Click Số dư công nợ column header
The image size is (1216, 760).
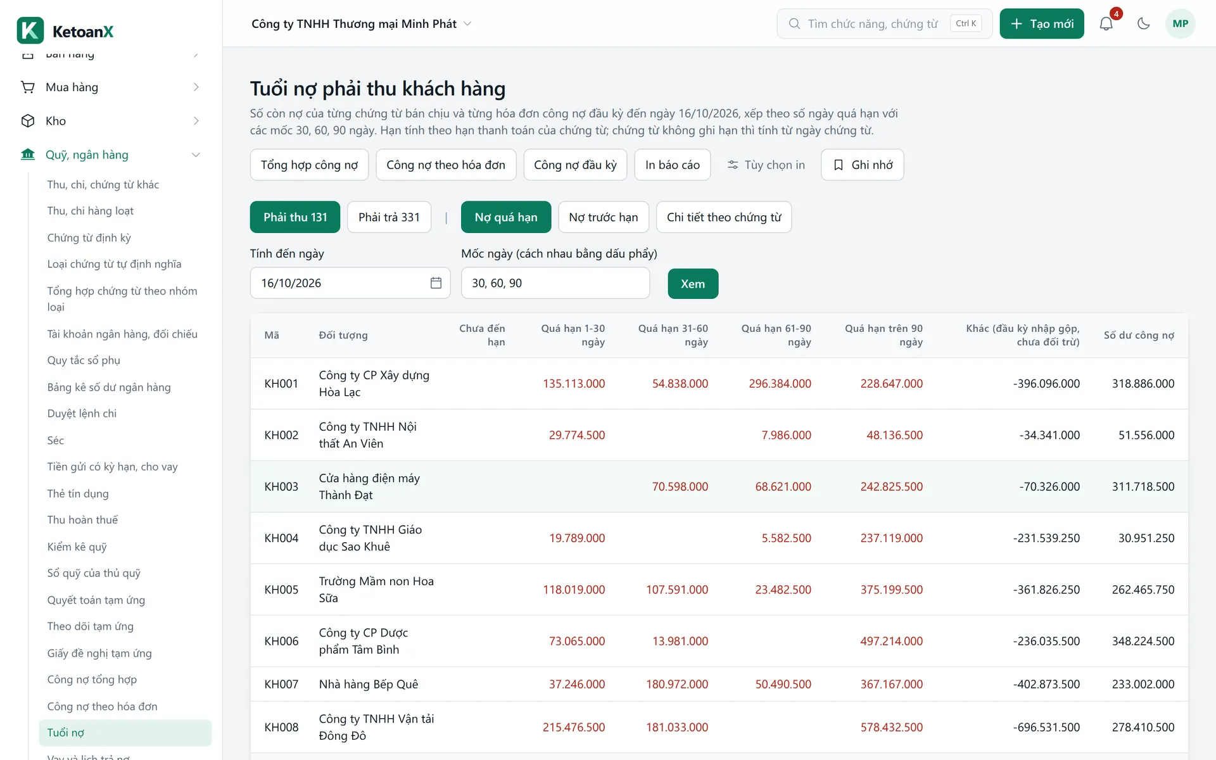(1139, 335)
